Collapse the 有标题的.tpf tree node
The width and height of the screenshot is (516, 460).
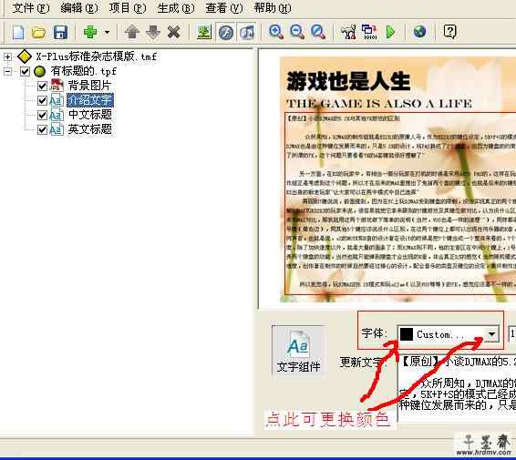point(7,71)
